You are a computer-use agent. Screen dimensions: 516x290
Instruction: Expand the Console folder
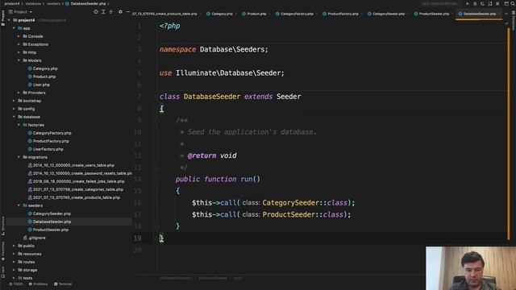click(19, 36)
